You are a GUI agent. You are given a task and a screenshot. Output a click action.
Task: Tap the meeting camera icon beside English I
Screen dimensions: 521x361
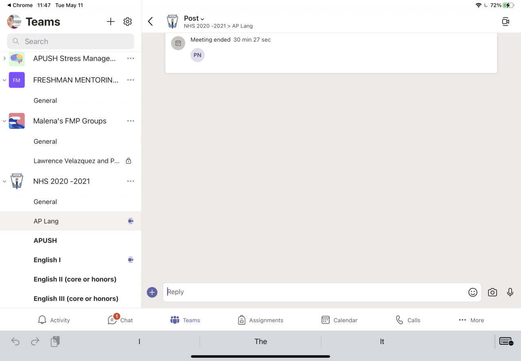(x=131, y=260)
